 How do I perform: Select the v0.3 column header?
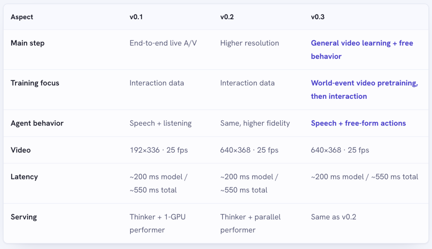tap(318, 17)
